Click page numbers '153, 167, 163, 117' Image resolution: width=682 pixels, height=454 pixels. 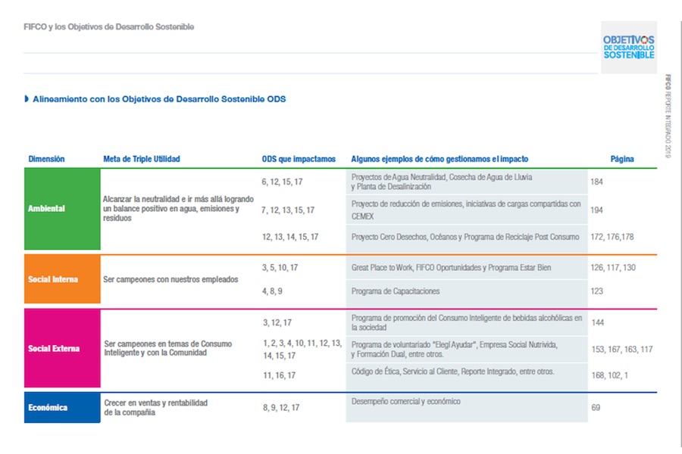622,350
